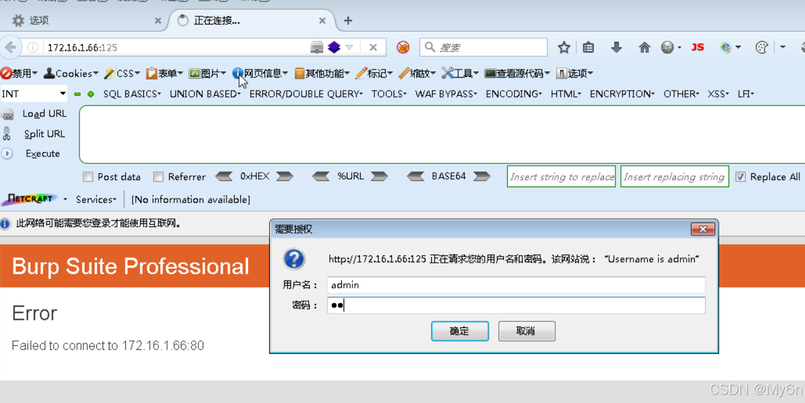Open the 工具 menu in developer toolbar
The height and width of the screenshot is (403, 805).
tap(461, 74)
